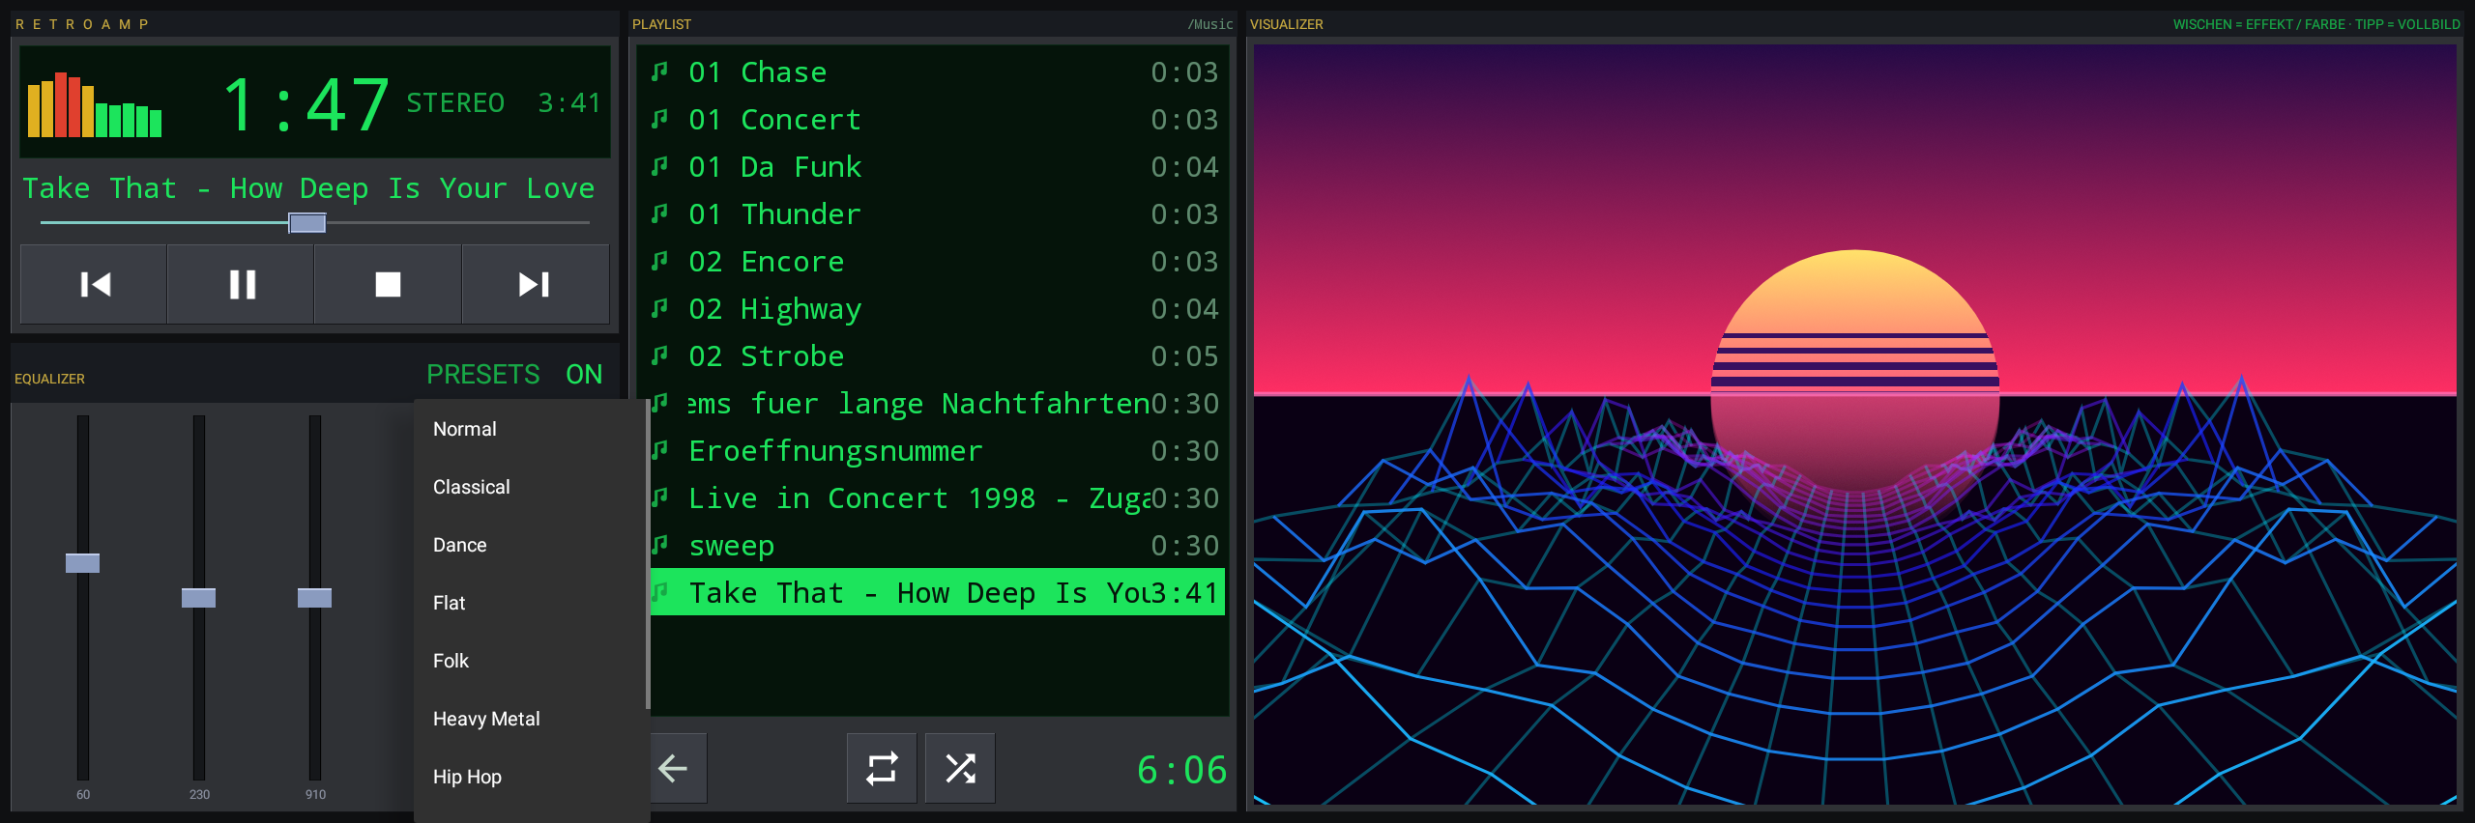Click the 60 Hz equalizer slider handle
The image size is (2475, 823).
click(83, 563)
